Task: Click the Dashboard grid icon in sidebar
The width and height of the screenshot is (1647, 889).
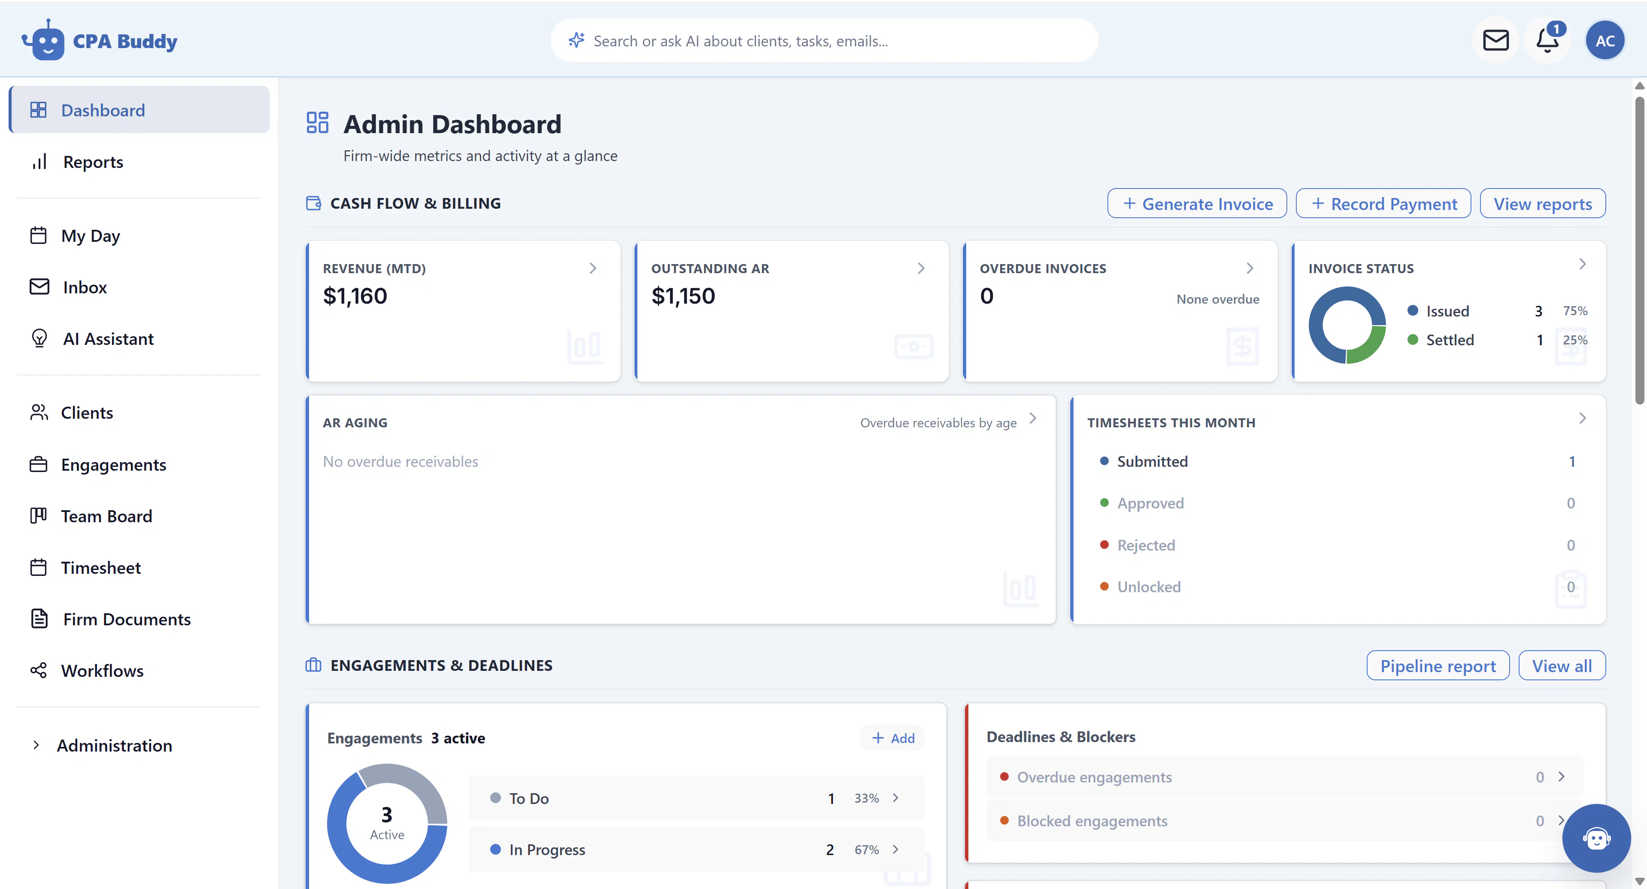Action: pyautogui.click(x=38, y=110)
